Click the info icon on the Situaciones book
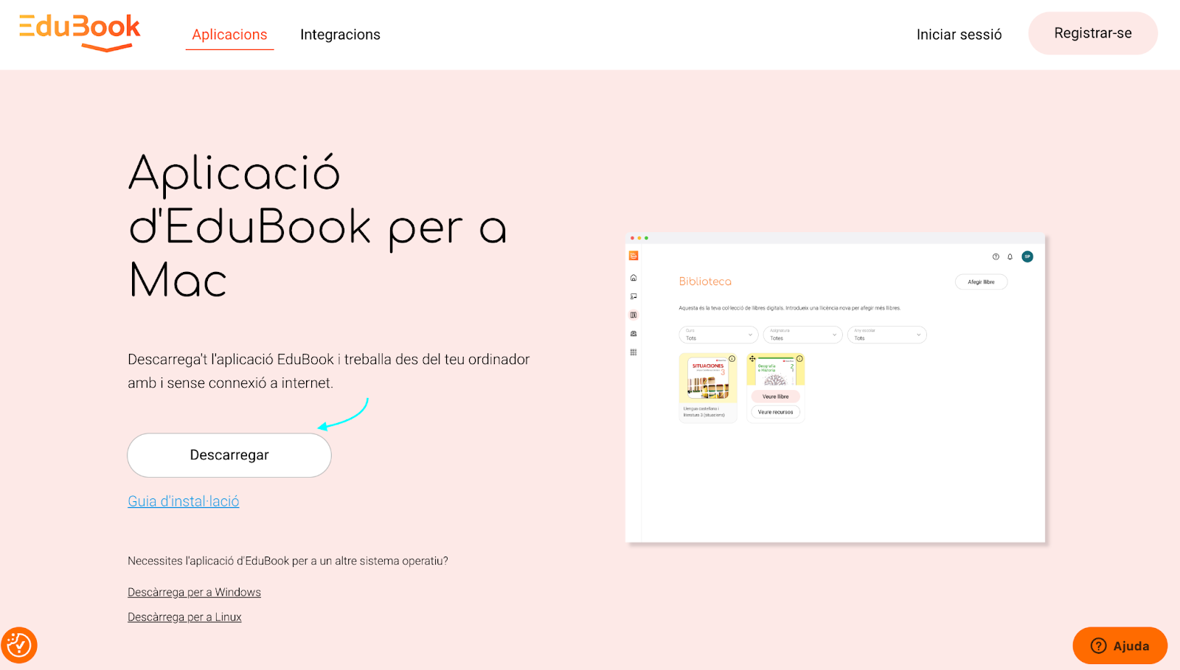1180x670 pixels. (732, 359)
